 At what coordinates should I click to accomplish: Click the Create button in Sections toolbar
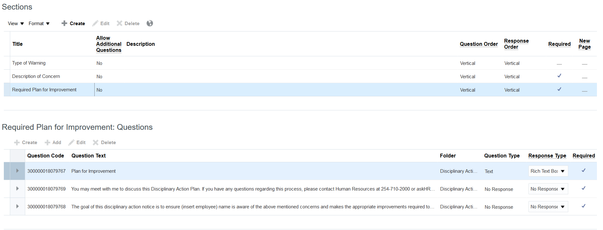pyautogui.click(x=73, y=24)
